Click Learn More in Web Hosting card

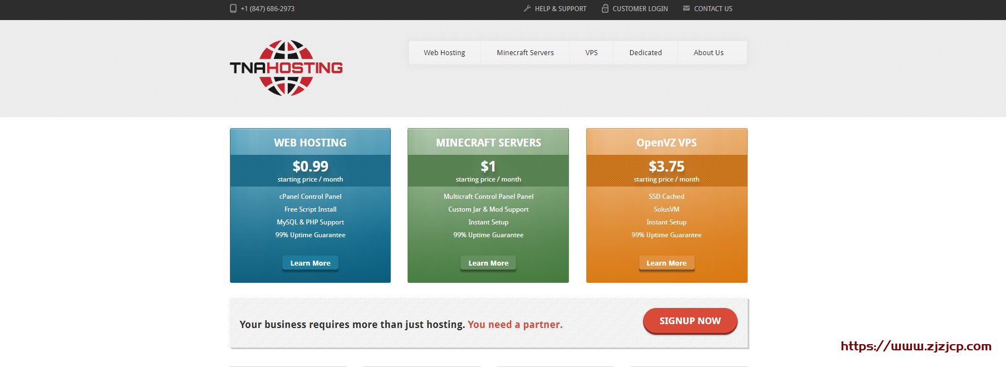(x=310, y=263)
